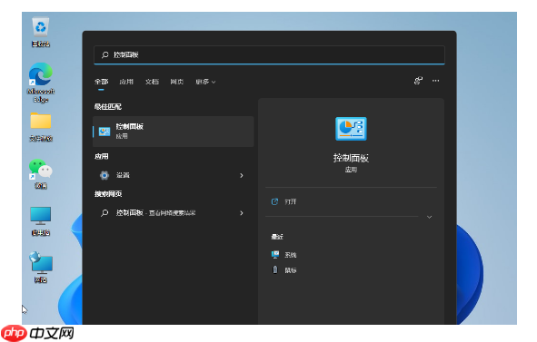Expand the 更多 dropdown filter
This screenshot has width=537, height=342.
coord(205,82)
